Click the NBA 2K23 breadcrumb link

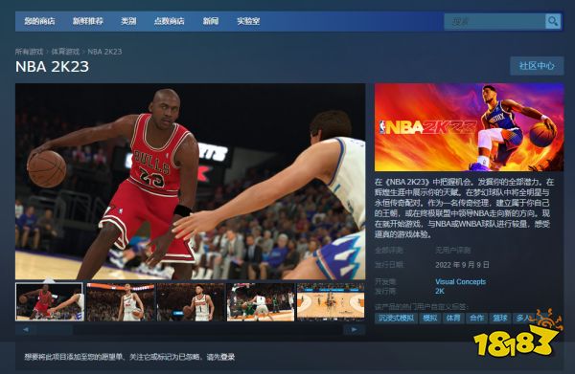pos(104,52)
